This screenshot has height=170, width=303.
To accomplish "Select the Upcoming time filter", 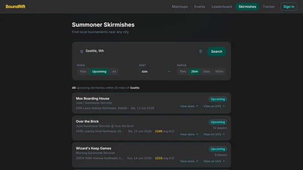I will (99, 71).
